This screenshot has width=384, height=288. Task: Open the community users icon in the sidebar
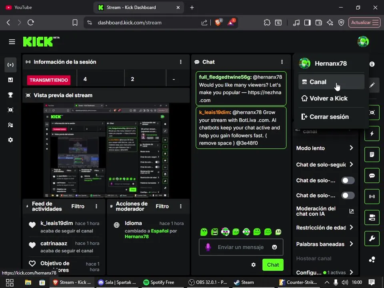click(x=10, y=125)
